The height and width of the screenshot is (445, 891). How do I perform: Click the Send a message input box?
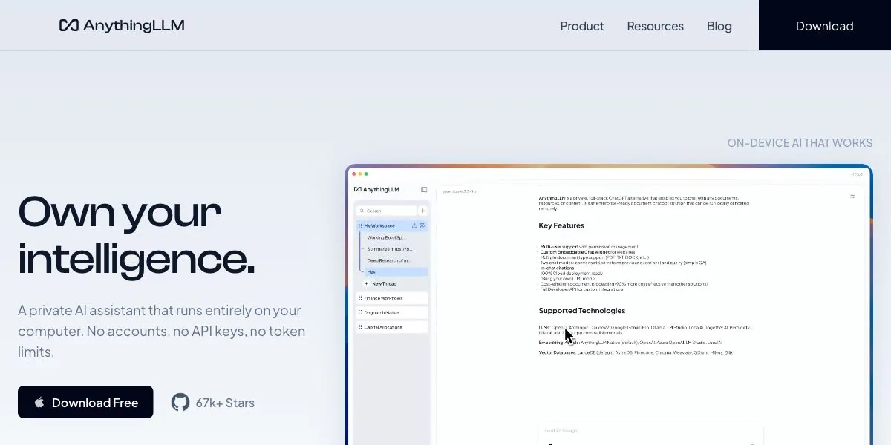click(x=651, y=434)
